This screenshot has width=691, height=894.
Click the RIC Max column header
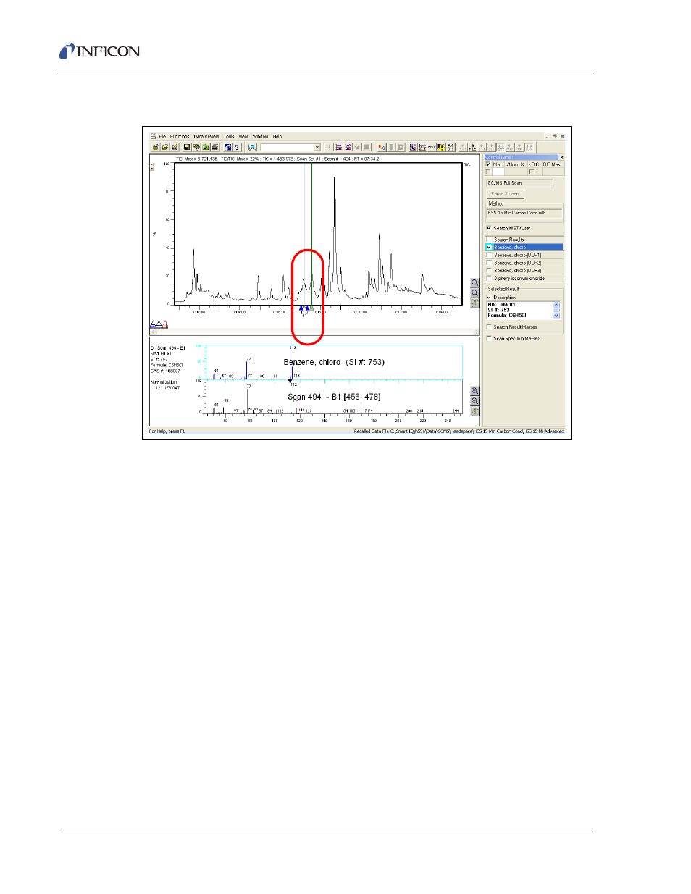(x=552, y=164)
